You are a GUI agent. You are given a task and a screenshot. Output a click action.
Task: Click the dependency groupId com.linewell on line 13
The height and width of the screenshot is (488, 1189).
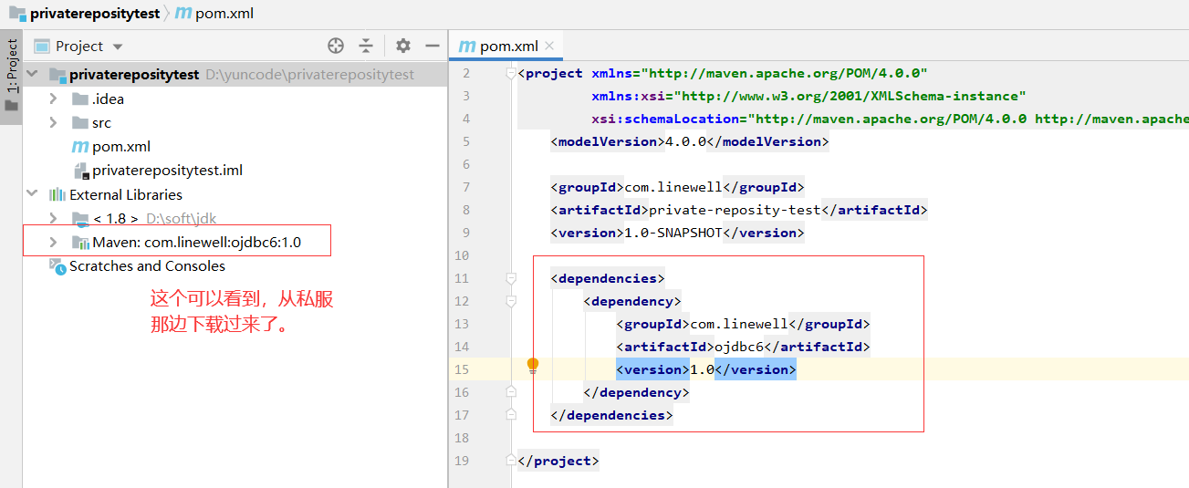pyautogui.click(x=739, y=324)
